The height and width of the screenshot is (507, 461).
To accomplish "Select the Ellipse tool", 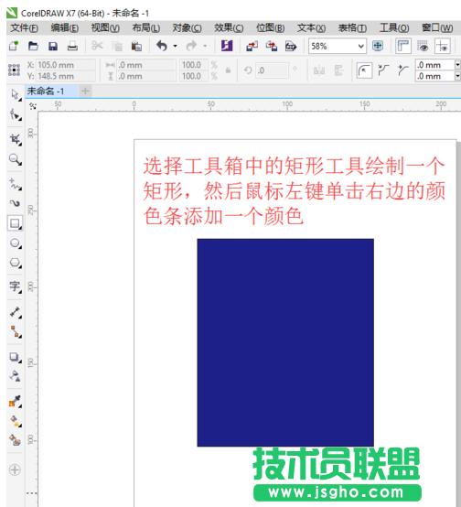I will pyautogui.click(x=15, y=243).
